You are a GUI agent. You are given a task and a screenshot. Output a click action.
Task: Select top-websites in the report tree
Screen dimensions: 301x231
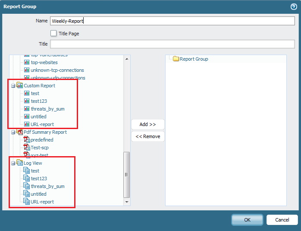coord(44,62)
